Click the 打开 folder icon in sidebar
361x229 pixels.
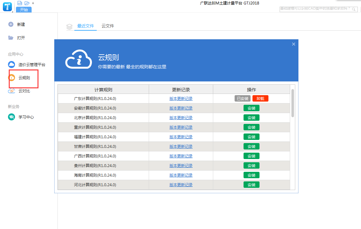pos(11,38)
